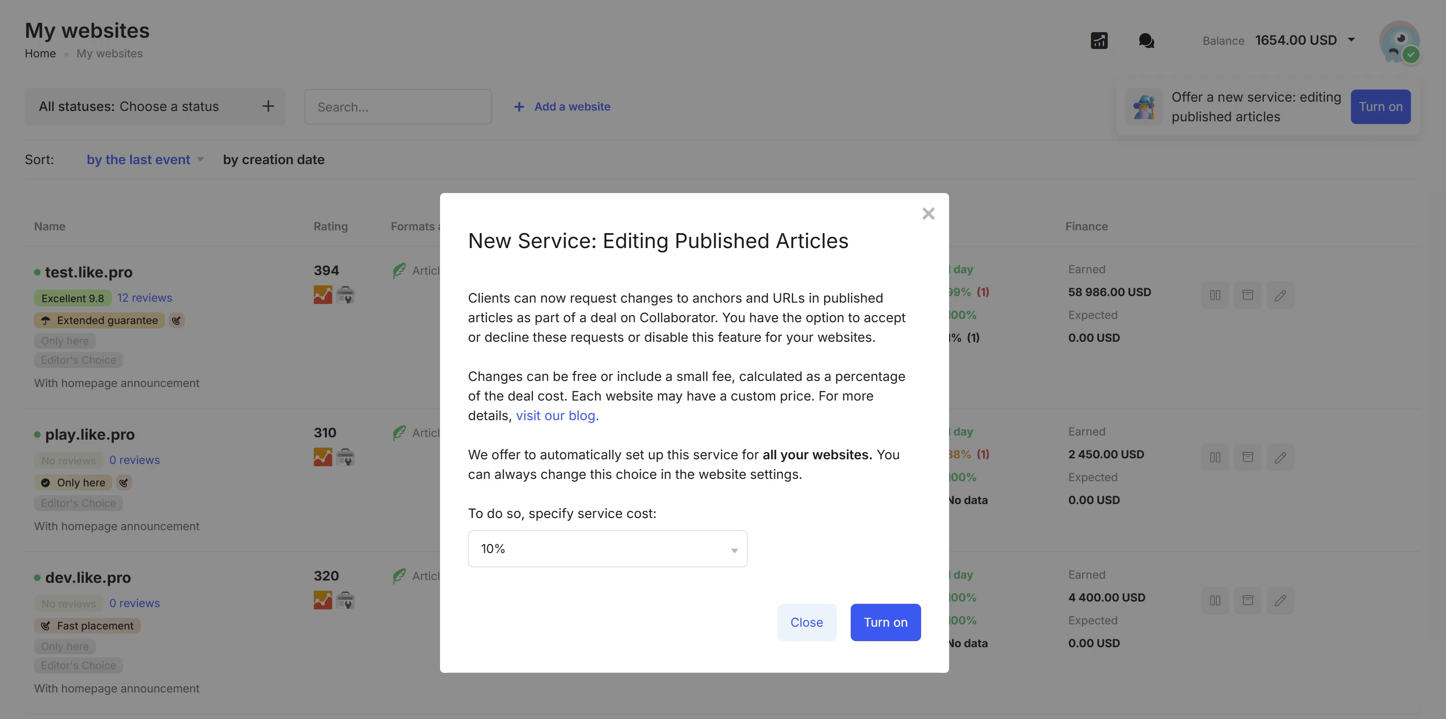This screenshot has height=719, width=1446.
Task: Open the chat messages icon
Action: [1146, 41]
